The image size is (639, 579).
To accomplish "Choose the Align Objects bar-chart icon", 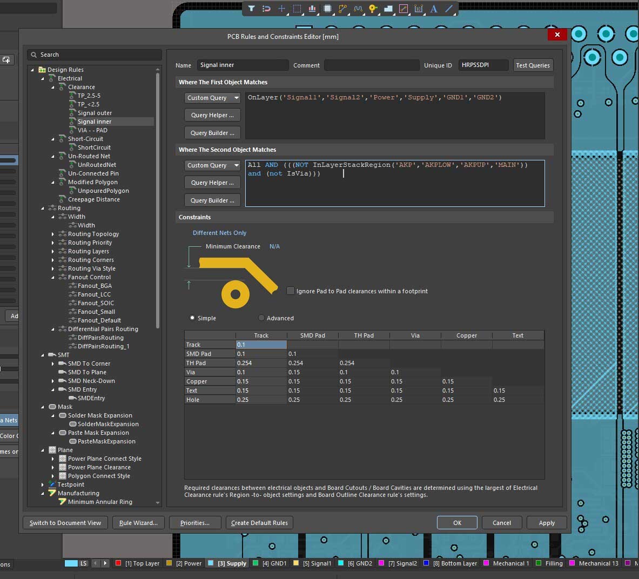I will pos(312,9).
